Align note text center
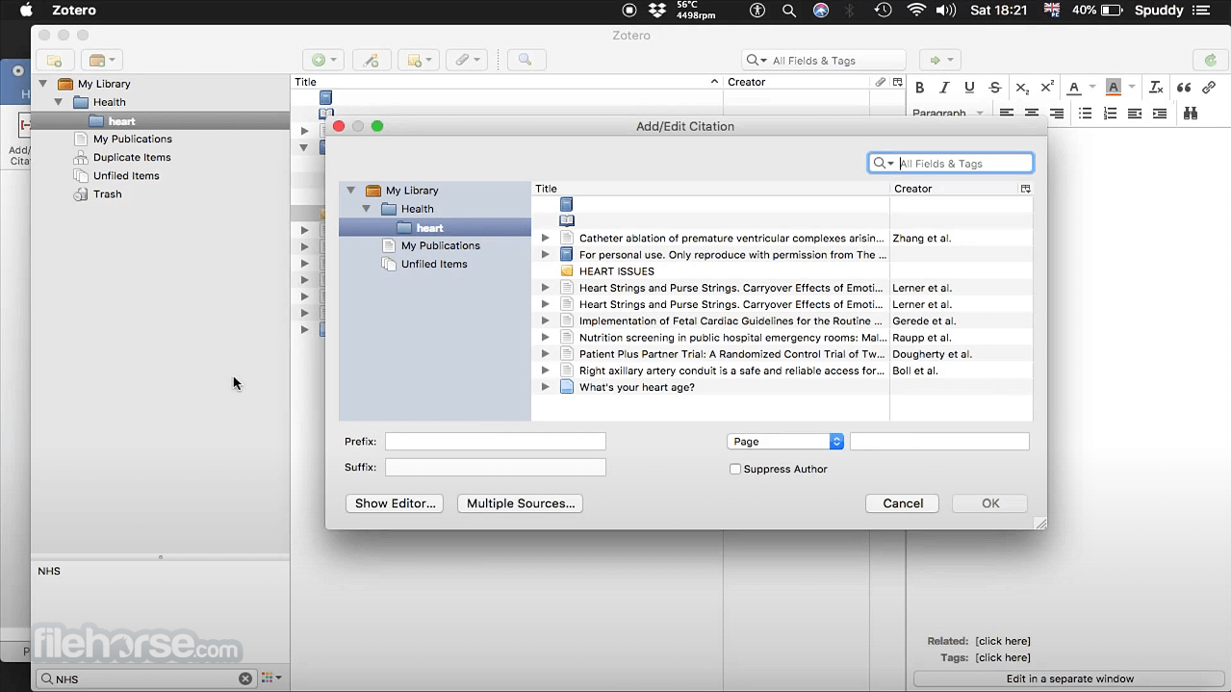Image resolution: width=1231 pixels, height=692 pixels. click(x=1032, y=113)
